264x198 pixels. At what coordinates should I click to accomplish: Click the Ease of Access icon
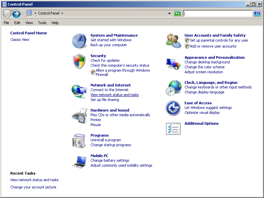click(x=173, y=108)
